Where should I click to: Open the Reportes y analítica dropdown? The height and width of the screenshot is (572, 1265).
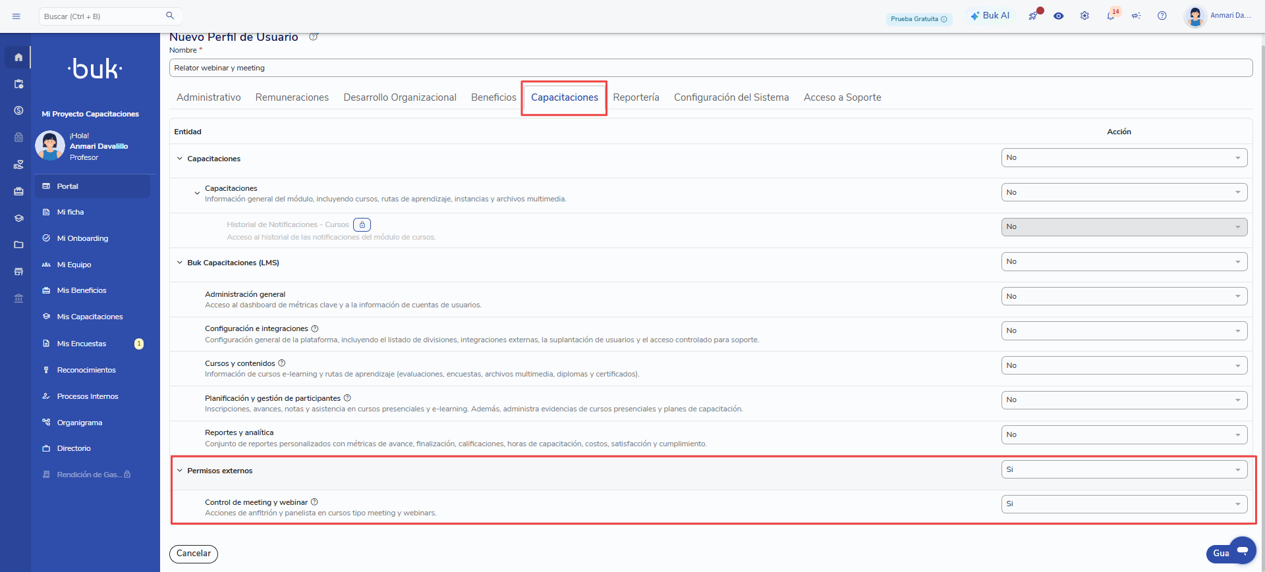1124,434
